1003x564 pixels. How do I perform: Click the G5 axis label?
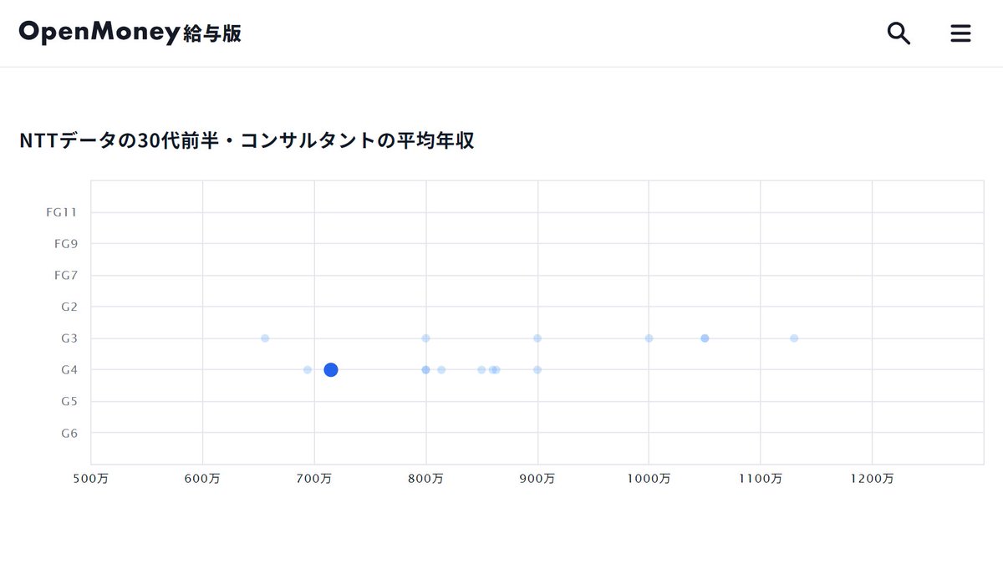(x=69, y=401)
